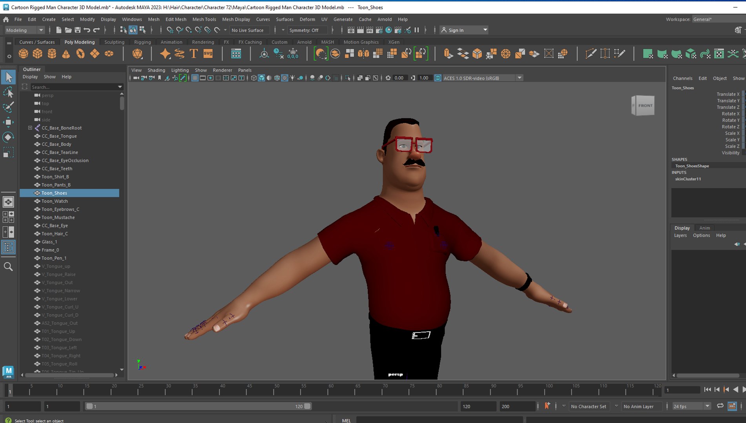Image resolution: width=746 pixels, height=423 pixels.
Task: Click No Character Set button
Action: coord(589,406)
